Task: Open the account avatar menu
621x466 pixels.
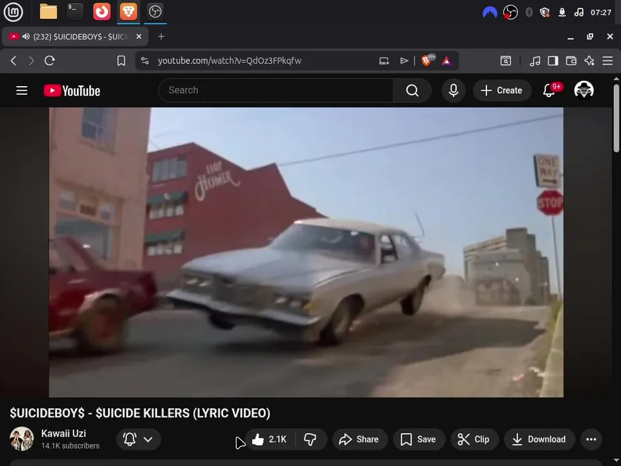Action: tap(583, 90)
